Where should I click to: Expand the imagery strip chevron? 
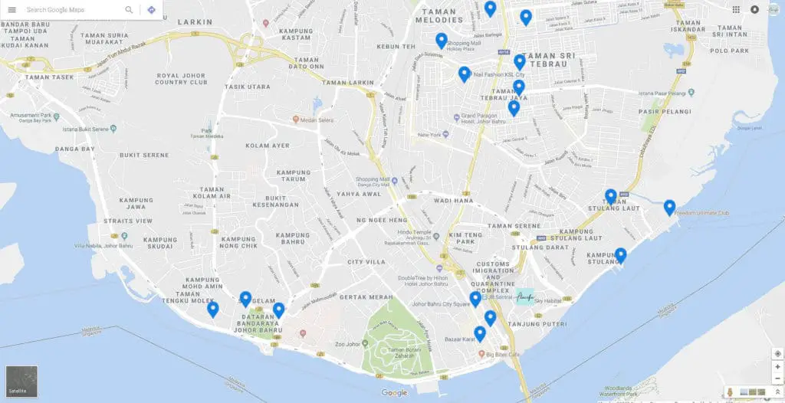[777, 392]
